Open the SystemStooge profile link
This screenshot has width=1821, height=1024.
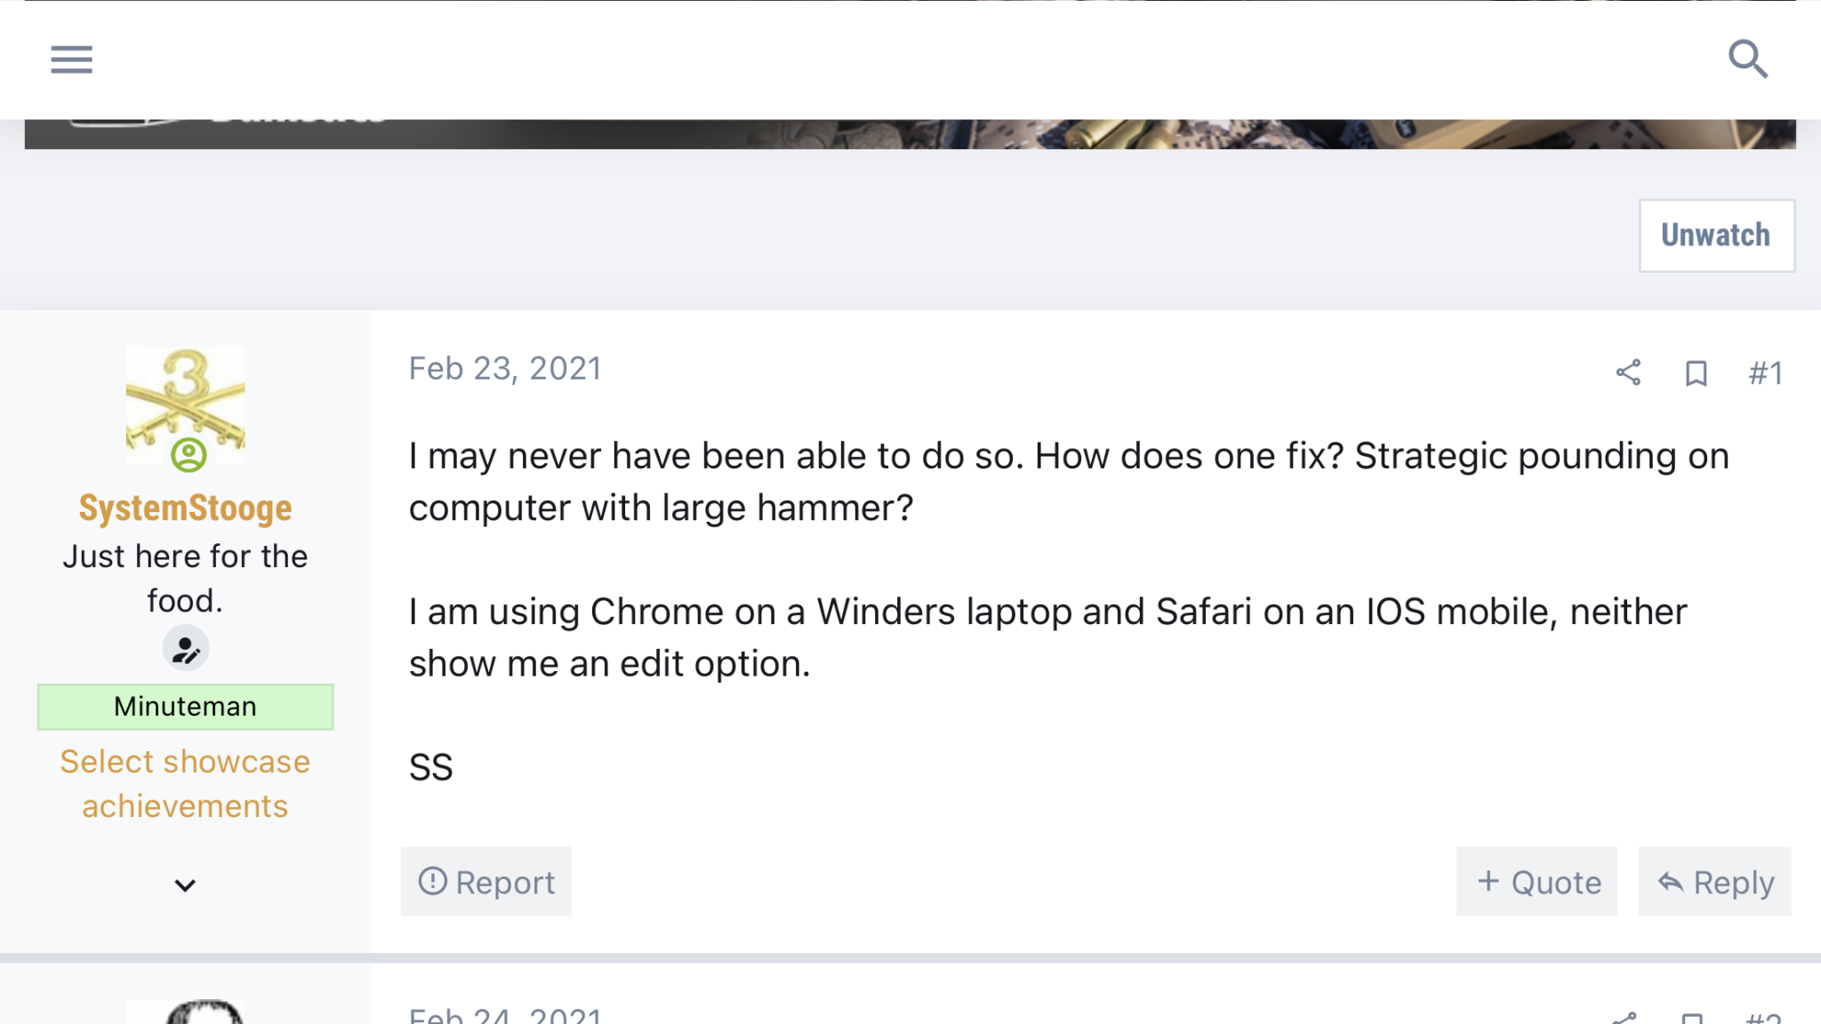(x=185, y=508)
